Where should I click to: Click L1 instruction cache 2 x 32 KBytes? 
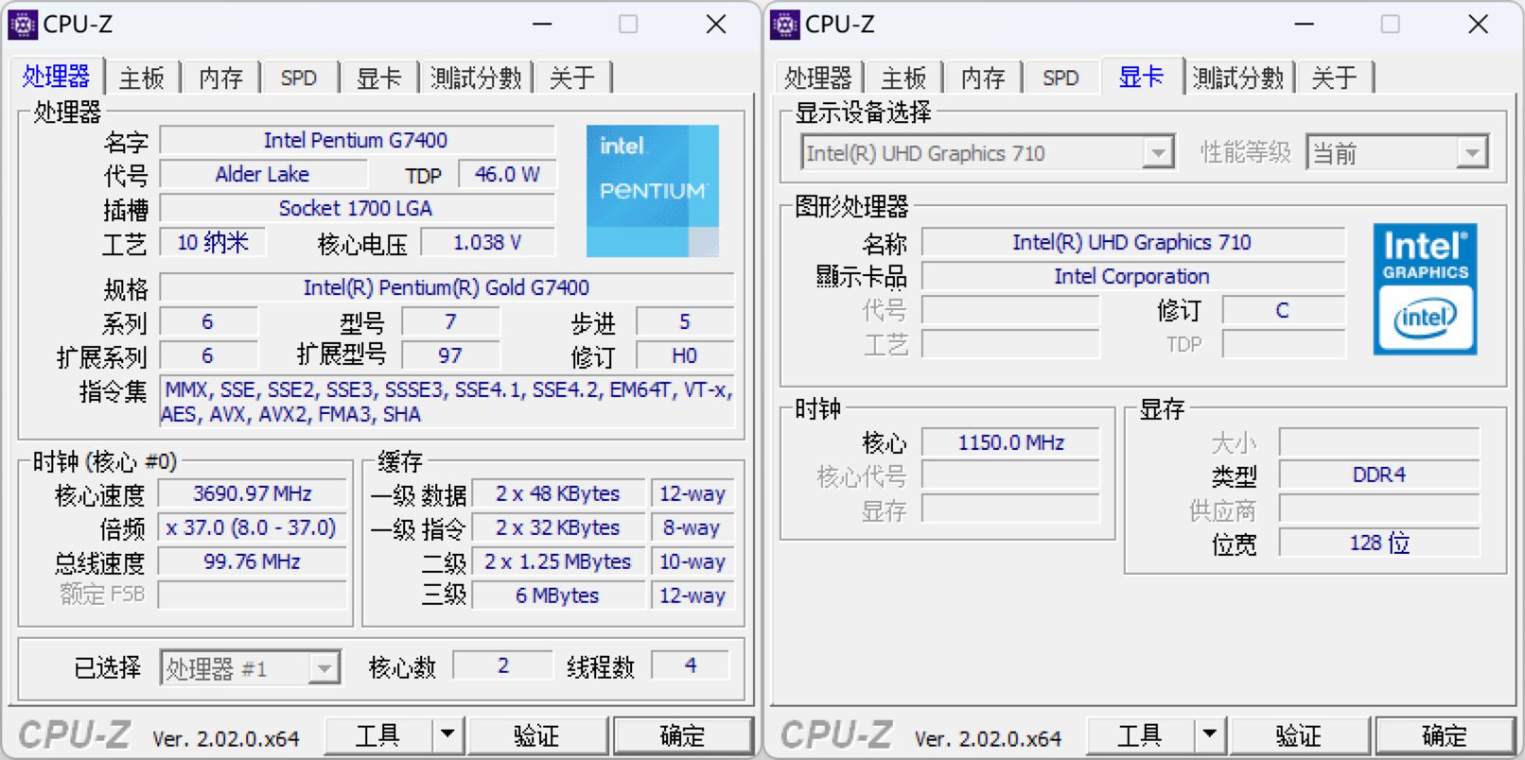coord(558,527)
